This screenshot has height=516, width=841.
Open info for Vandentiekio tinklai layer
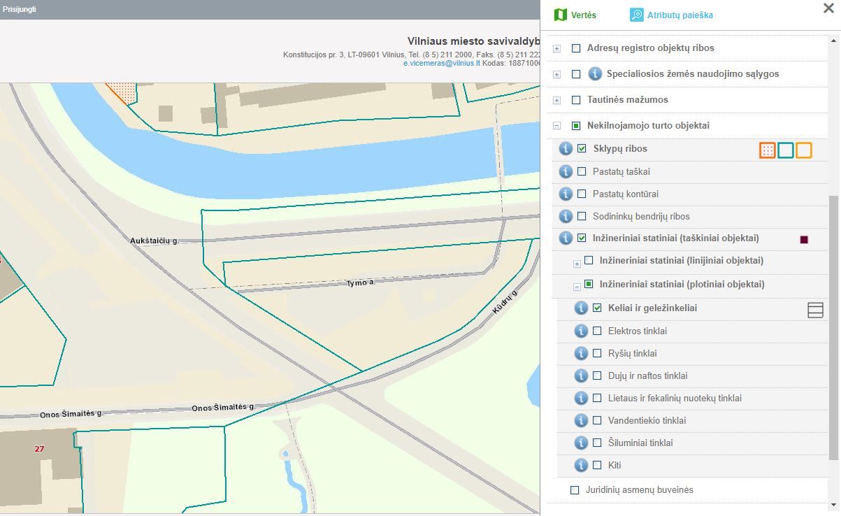[581, 420]
